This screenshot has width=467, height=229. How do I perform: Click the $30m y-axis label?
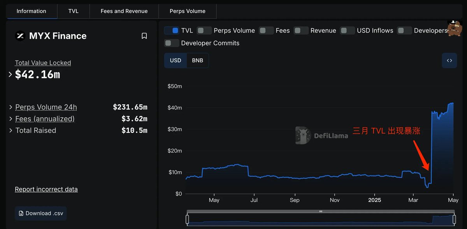[175, 129]
